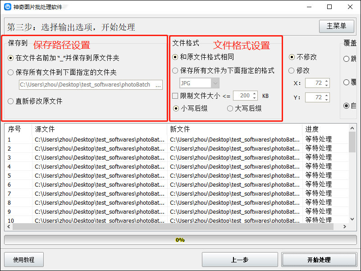Open the 主菜单 main menu button
Screen dimensions: 361x271
(x=336, y=26)
